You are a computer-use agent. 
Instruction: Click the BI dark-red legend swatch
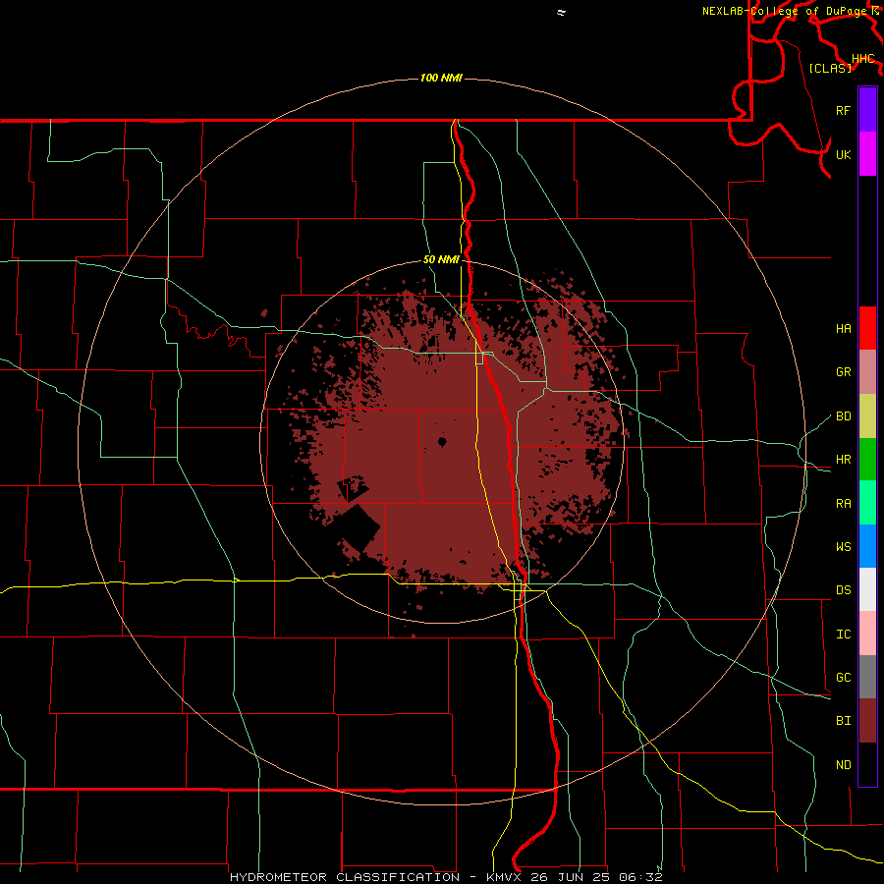(x=867, y=720)
